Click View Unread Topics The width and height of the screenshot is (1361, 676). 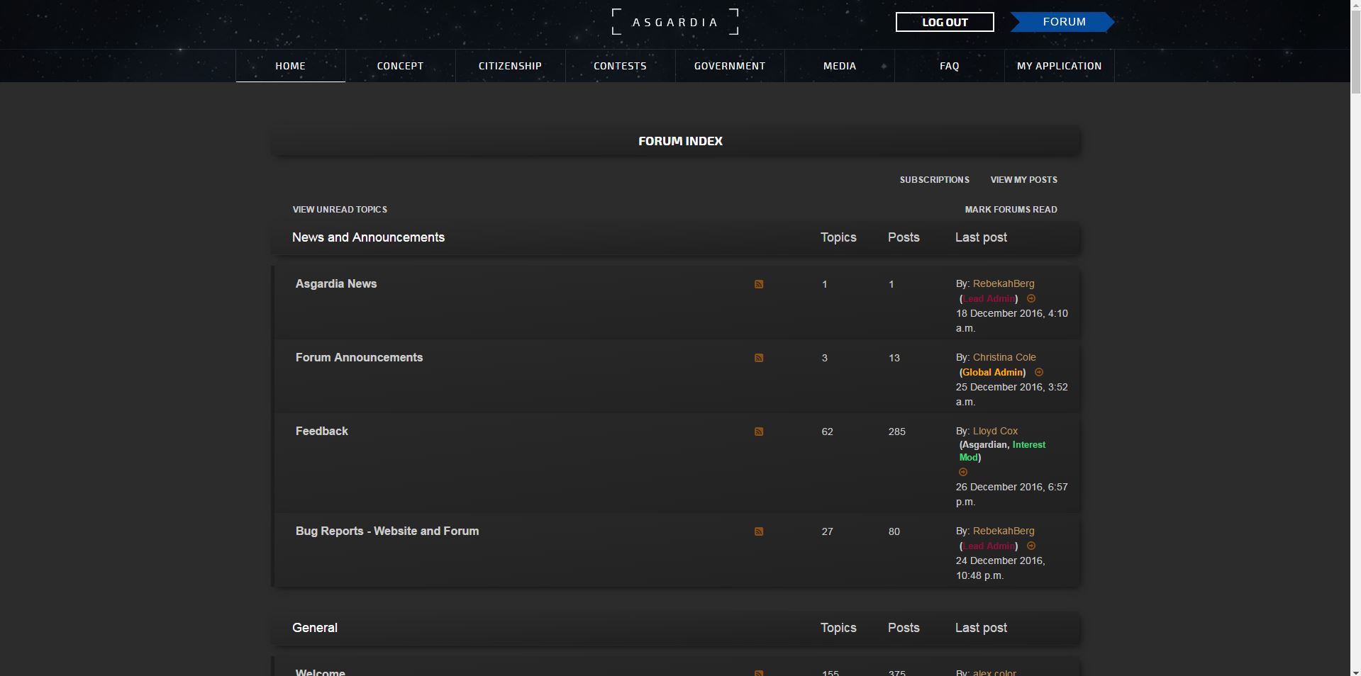point(340,210)
